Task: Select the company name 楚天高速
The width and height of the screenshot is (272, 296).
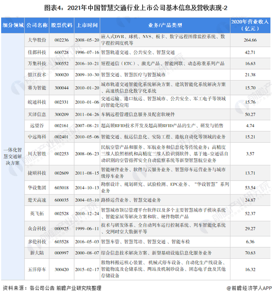Action: pyautogui.click(x=37, y=200)
